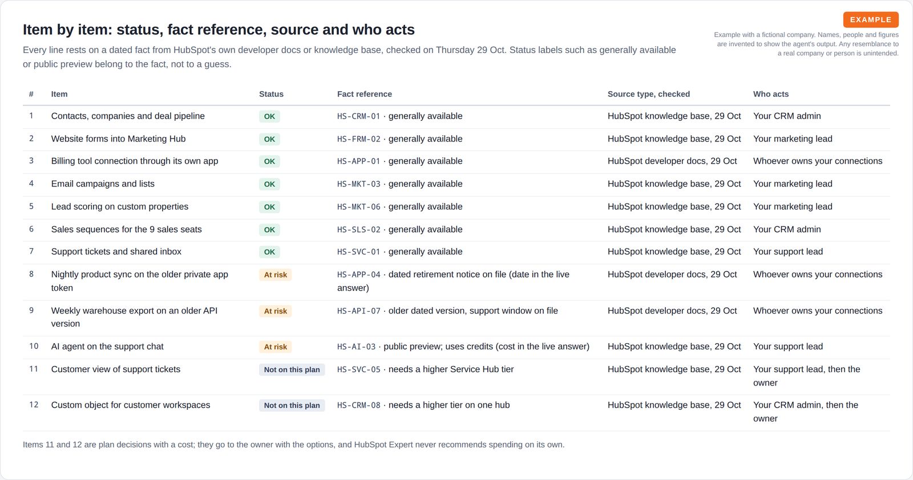Click OK badge for Lead scoring row
Image resolution: width=913 pixels, height=480 pixels.
[269, 207]
